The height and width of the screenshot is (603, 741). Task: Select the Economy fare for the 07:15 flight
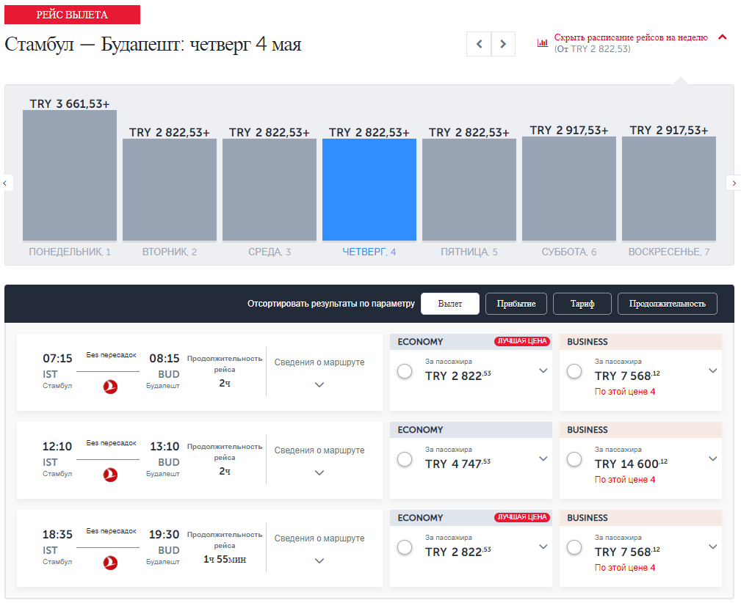point(405,372)
